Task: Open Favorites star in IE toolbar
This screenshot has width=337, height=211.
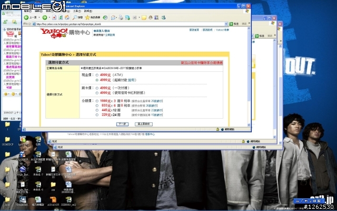Action: pyautogui.click(x=87, y=17)
